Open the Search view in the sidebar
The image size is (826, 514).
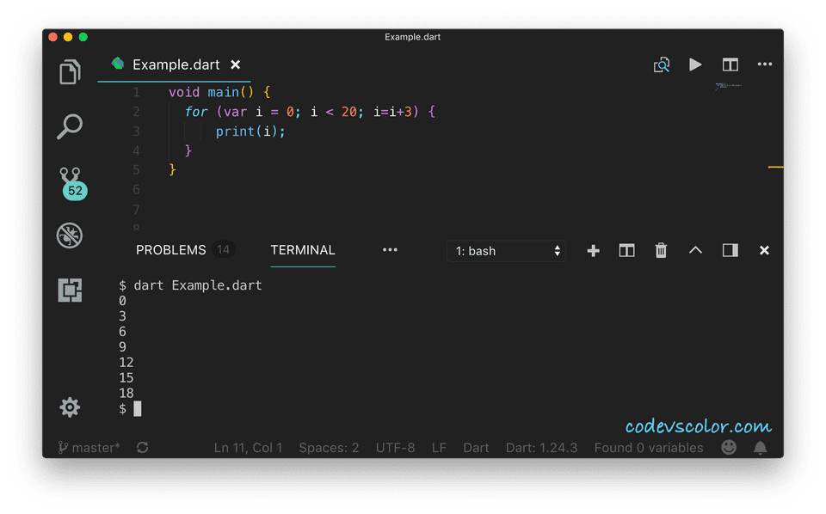click(x=70, y=126)
